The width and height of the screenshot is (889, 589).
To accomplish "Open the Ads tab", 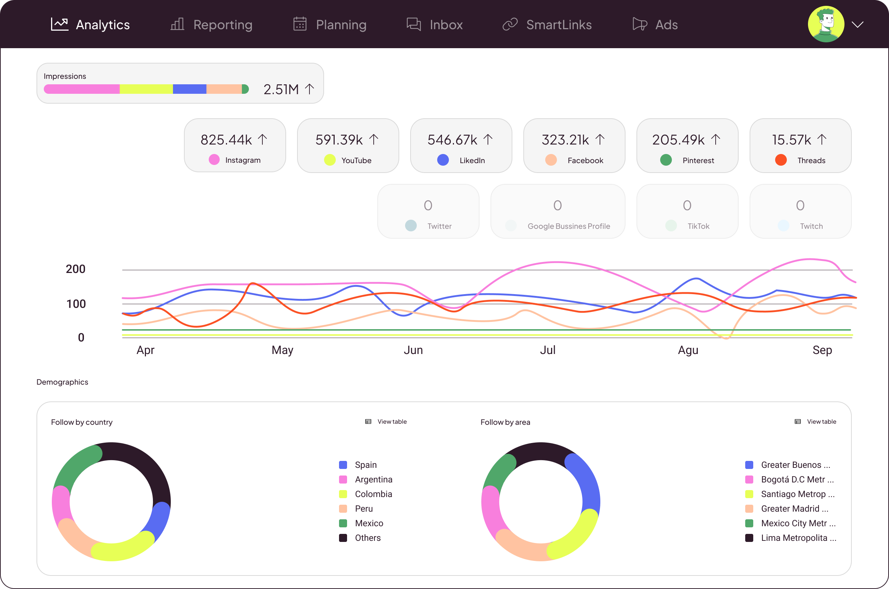I will [x=655, y=24].
